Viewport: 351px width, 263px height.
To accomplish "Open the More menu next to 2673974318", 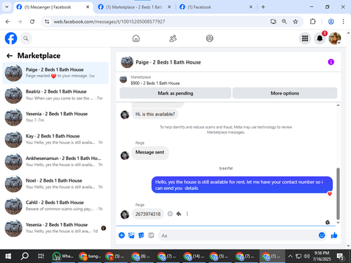I will click(x=187, y=214).
